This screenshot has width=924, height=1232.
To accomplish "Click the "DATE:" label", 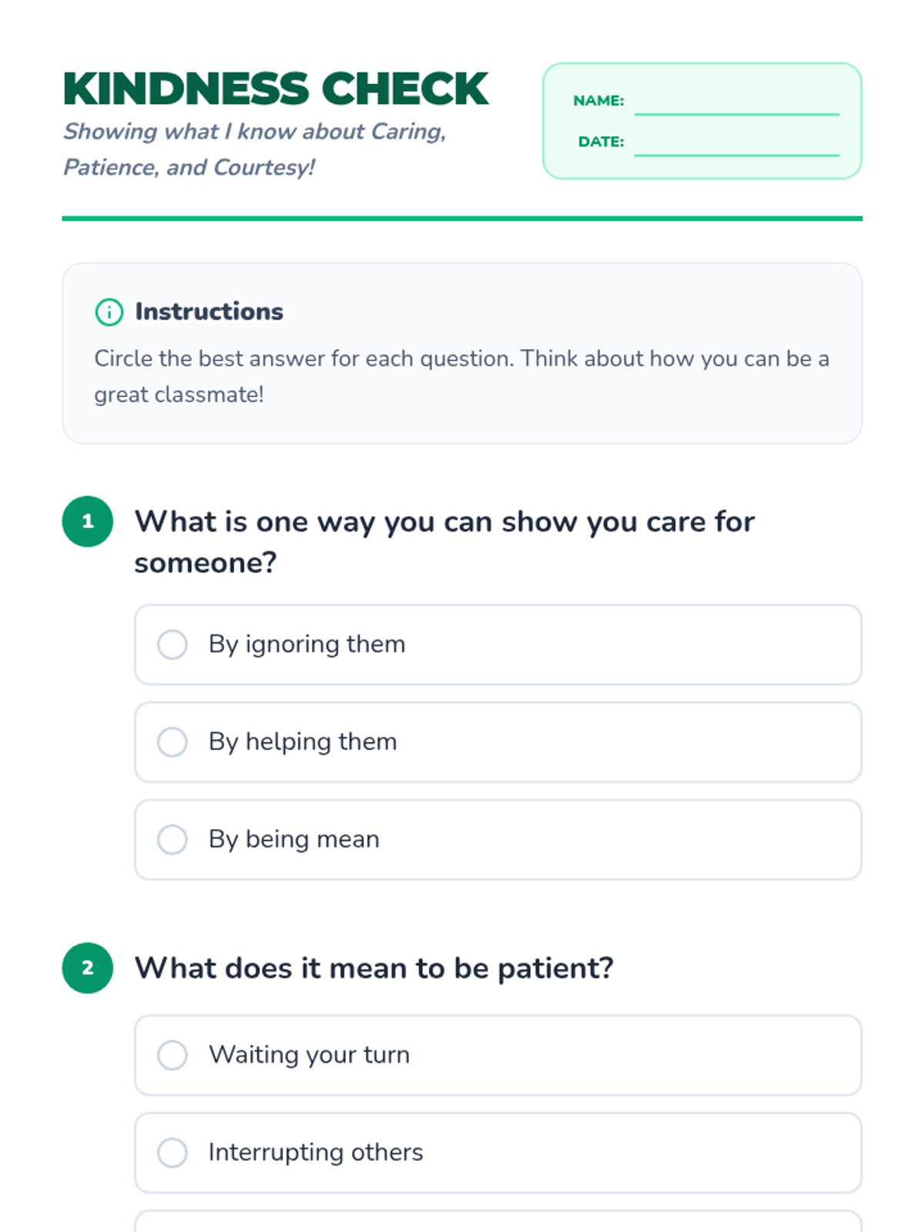I will (601, 142).
